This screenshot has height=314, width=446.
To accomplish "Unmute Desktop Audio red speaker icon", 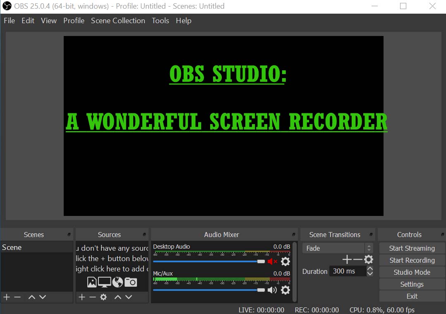I will [x=272, y=261].
